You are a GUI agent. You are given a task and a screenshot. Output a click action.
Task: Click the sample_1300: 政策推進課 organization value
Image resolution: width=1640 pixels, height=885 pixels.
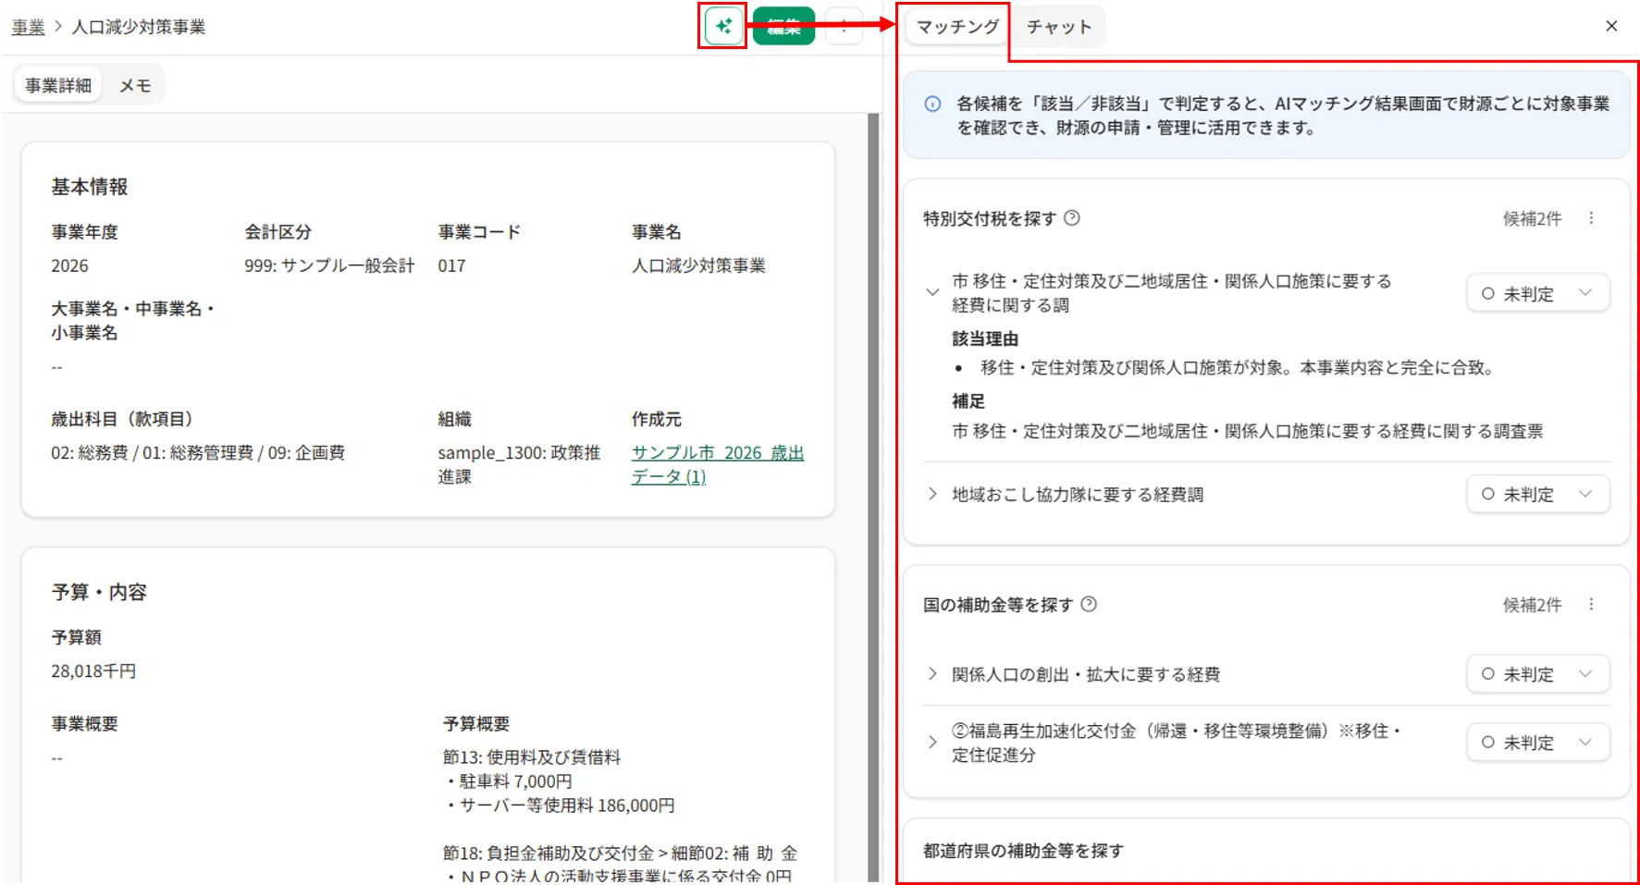coord(519,464)
